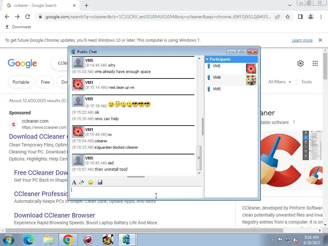Open Chrome side panel icon

point(300,17)
